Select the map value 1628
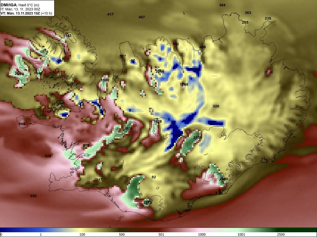Image resolution: width=317 pixels, height=237 pixels. 158,121
